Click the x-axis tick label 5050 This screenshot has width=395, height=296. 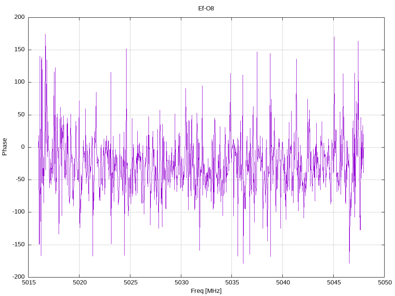(x=385, y=283)
